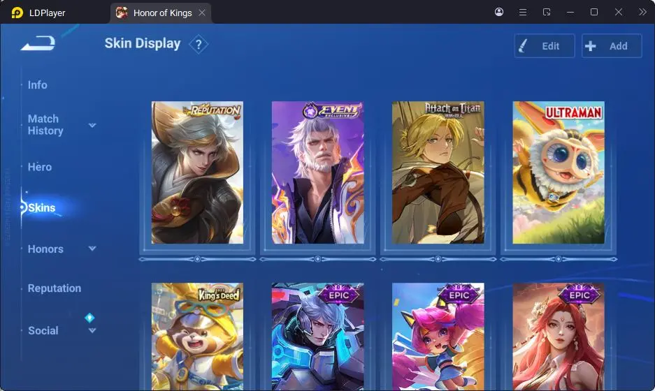Open the Hero section
This screenshot has width=655, height=391.
(40, 167)
